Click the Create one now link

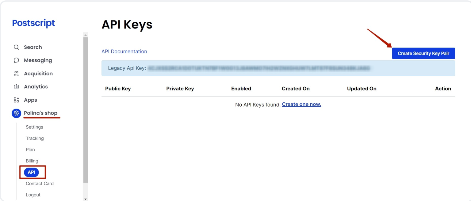(301, 104)
